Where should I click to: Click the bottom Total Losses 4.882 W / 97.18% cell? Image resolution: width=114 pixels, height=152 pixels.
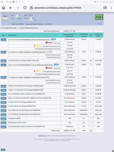pos(70,131)
